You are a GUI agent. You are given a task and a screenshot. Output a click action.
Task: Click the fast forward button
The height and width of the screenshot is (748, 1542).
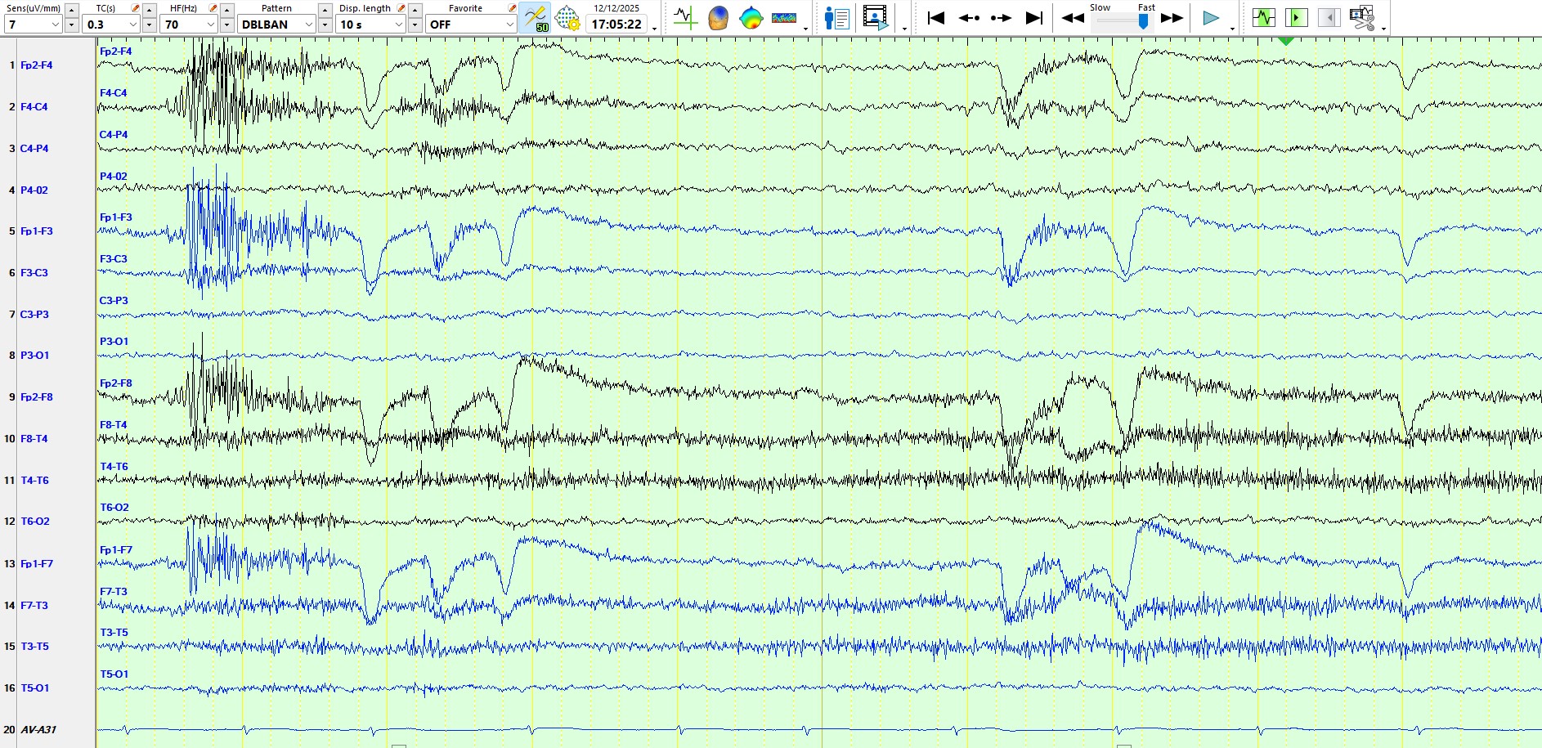coord(1172,17)
